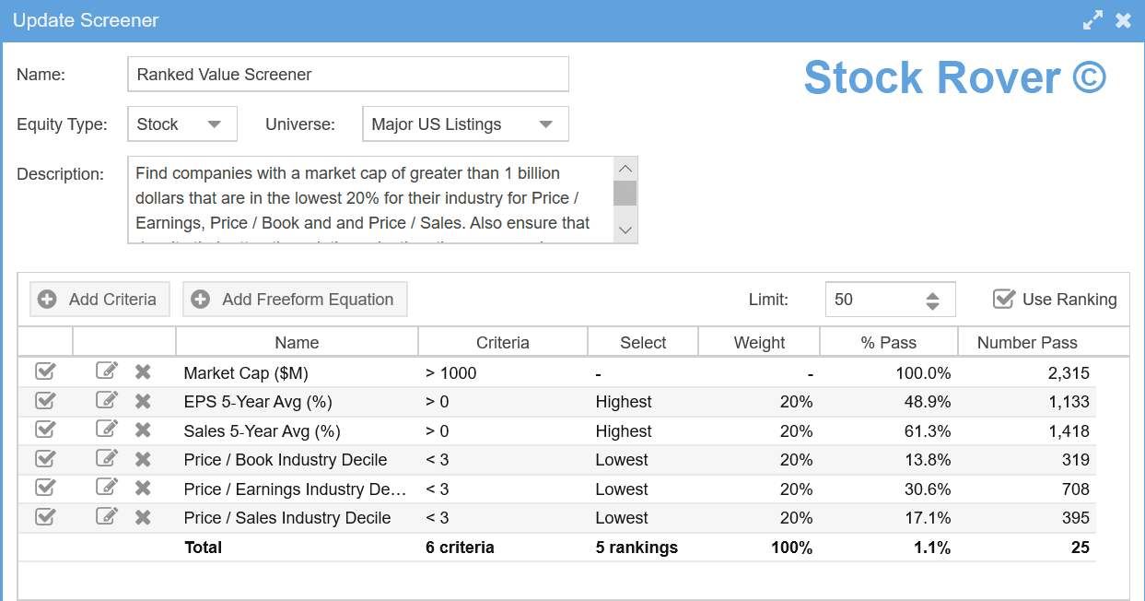Edit the Price / Earnings Industry Decile criterion
Image resolution: width=1145 pixels, height=601 pixels.
click(107, 489)
